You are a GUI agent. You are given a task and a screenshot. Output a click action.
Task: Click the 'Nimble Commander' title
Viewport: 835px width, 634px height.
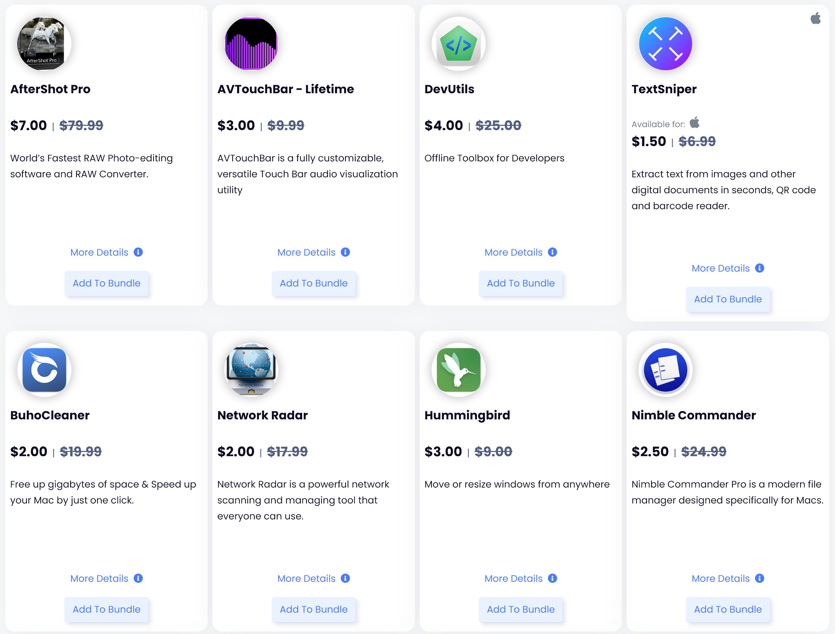tap(693, 415)
